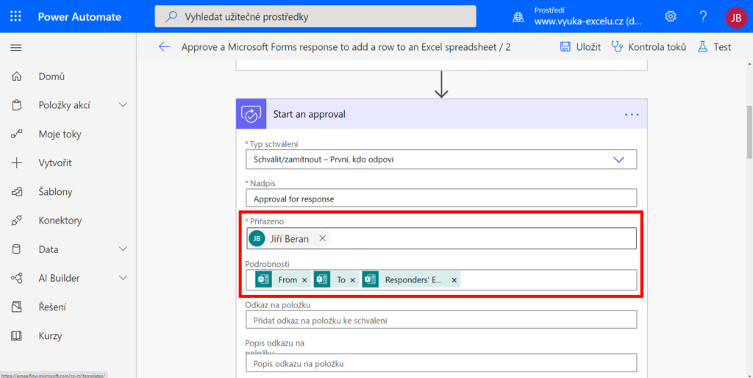Viewport: 753px width, 378px height.
Task: Open settings gear icon
Action: coord(671,16)
